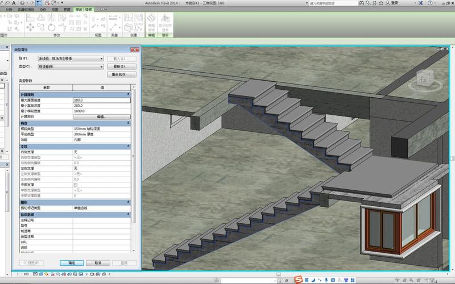Open the Type dropdown showing cast-in-place stair
The height and width of the screenshot is (284, 455).
coord(71,66)
